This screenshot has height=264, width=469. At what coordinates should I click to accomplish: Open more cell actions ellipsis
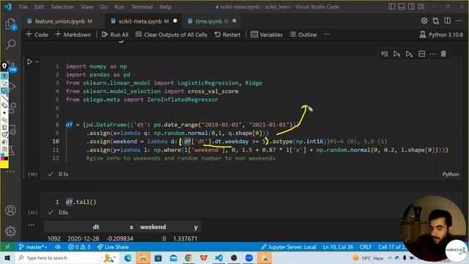click(x=432, y=54)
